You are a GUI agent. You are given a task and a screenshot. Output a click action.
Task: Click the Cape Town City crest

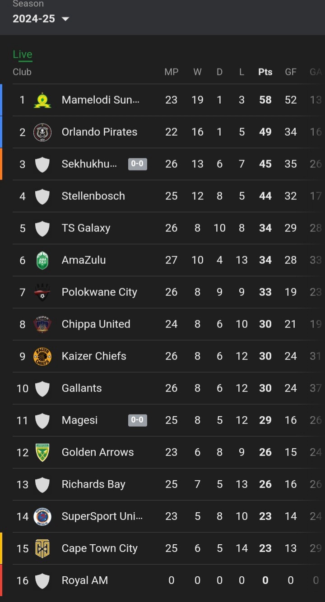point(42,548)
